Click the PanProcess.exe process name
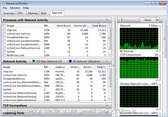 [16, 55]
